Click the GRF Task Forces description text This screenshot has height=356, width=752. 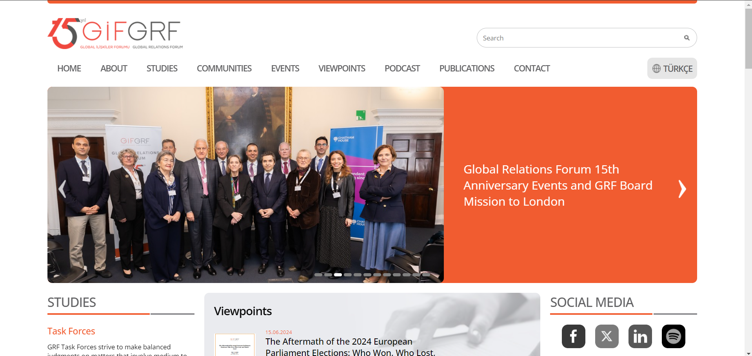[x=118, y=351]
